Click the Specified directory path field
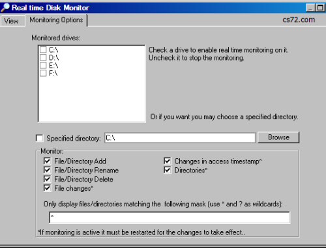Screen dimensions: 326x248 click(180, 138)
